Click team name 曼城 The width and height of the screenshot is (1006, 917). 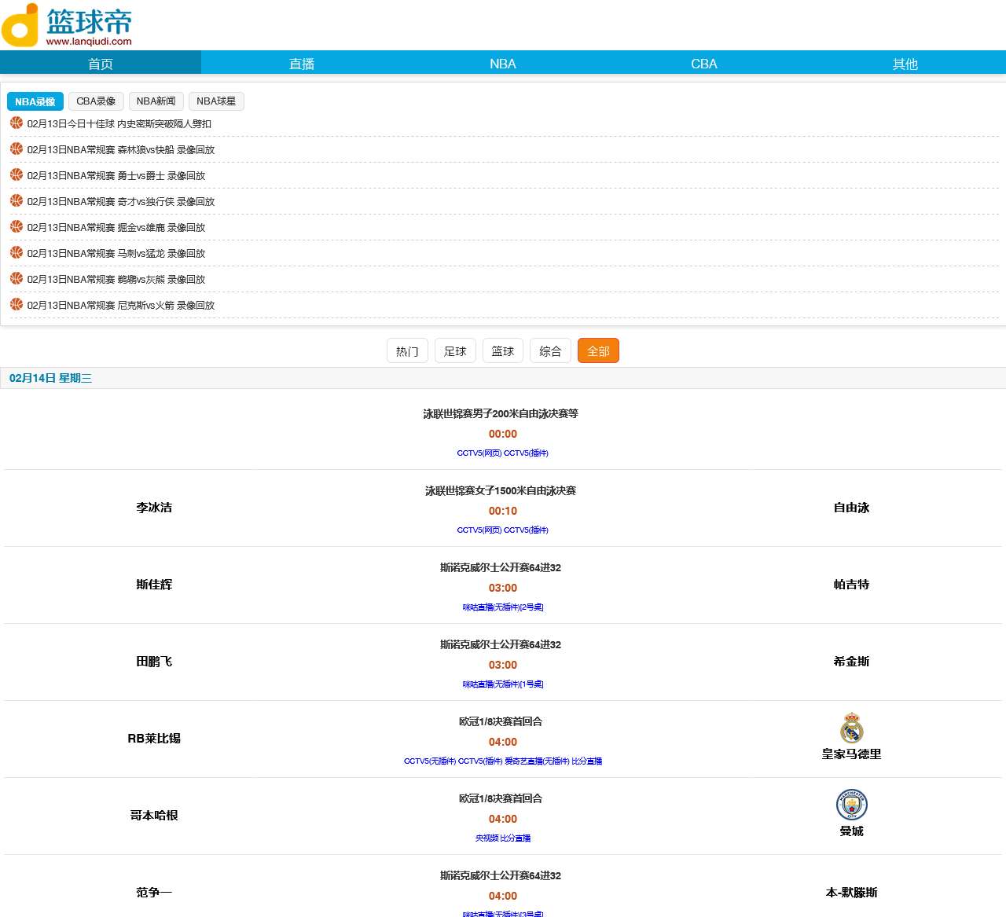click(851, 831)
